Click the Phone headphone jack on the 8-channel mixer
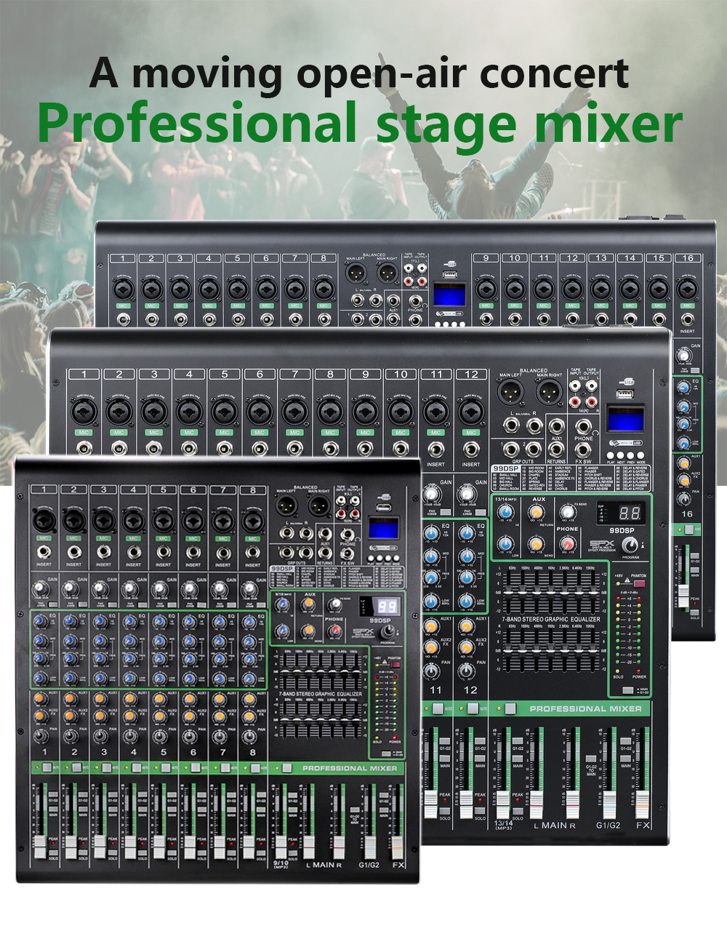 348,534
